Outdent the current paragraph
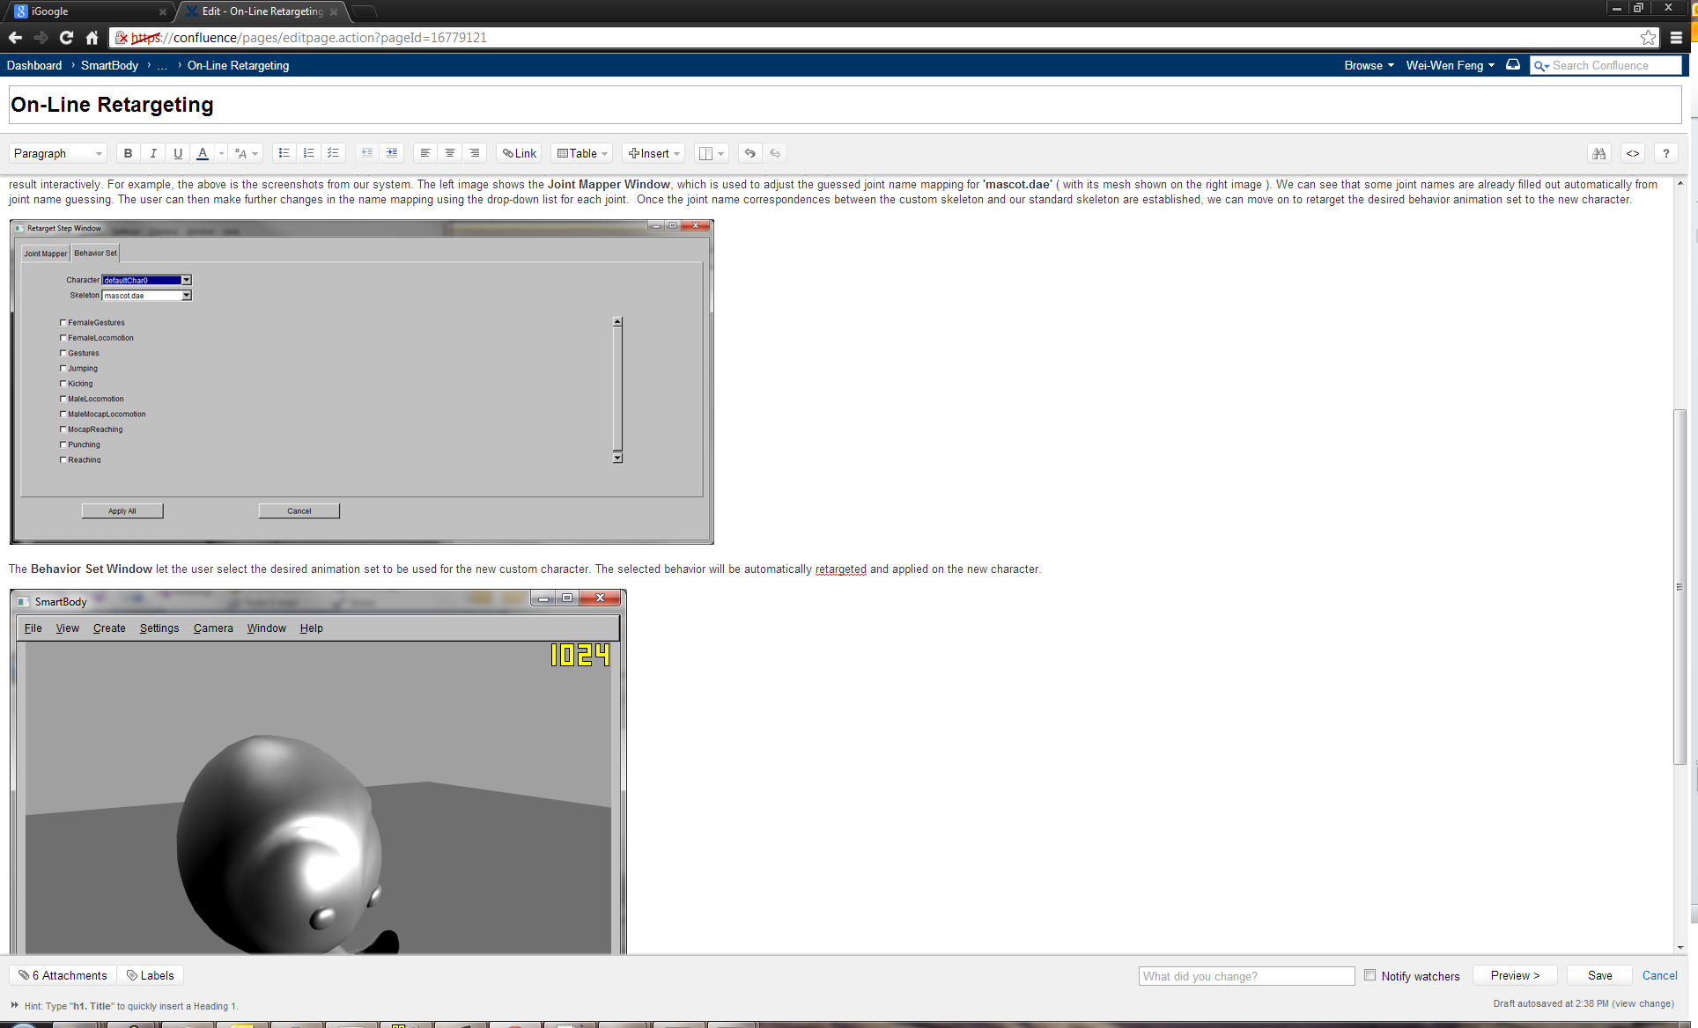The height and width of the screenshot is (1028, 1698). click(367, 153)
